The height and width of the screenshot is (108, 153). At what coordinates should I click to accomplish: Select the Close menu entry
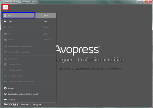29,27
